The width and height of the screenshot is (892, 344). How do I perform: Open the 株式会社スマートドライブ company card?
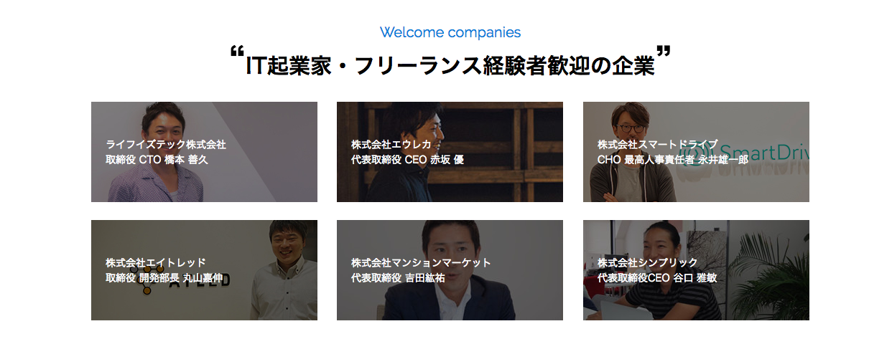(x=696, y=152)
